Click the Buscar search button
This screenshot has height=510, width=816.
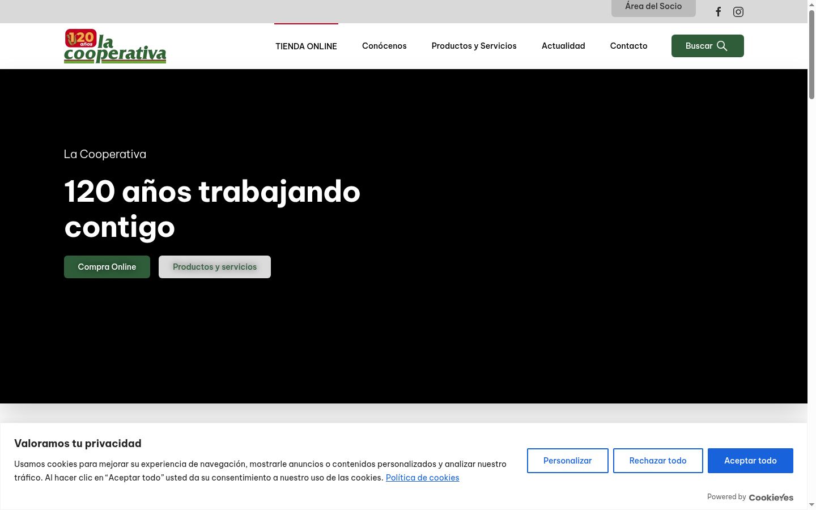707,46
